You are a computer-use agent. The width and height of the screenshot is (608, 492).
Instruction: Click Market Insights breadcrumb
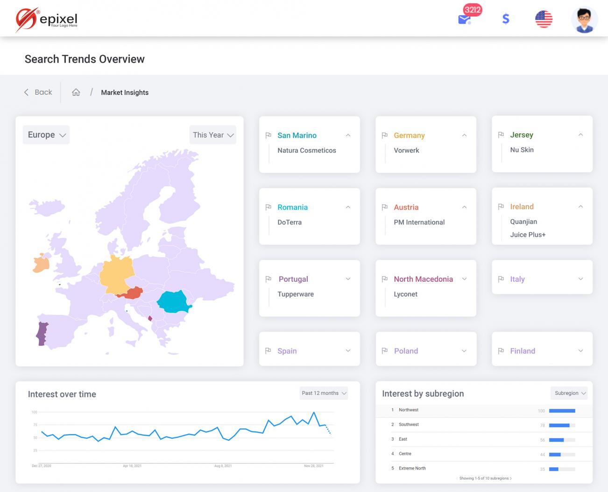click(x=125, y=93)
